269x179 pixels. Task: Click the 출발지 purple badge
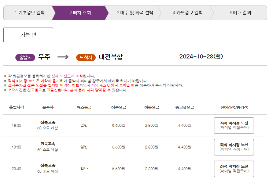pos(25,57)
